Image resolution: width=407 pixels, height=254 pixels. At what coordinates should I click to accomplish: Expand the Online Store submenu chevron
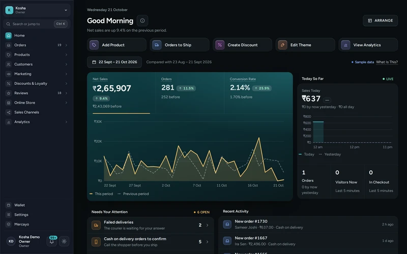pyautogui.click(x=66, y=103)
